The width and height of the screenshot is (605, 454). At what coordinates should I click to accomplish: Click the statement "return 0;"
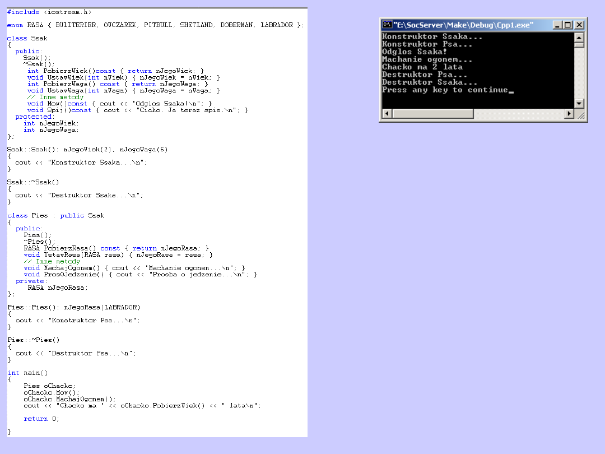pyautogui.click(x=41, y=419)
